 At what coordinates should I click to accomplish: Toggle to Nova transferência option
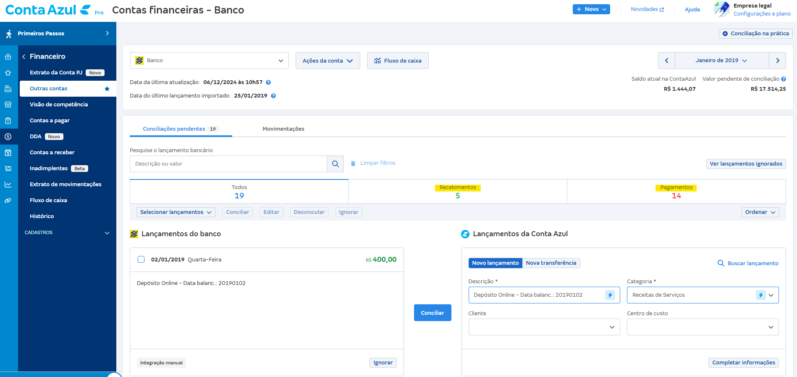pyautogui.click(x=551, y=263)
